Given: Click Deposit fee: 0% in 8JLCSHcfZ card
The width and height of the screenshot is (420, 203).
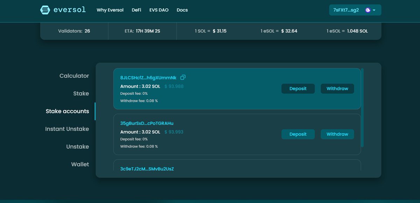Looking at the screenshot, I should (134, 93).
